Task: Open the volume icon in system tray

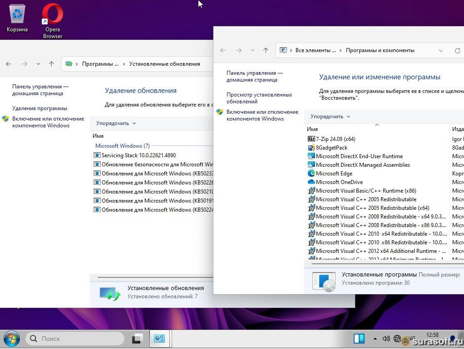Action: [386, 339]
